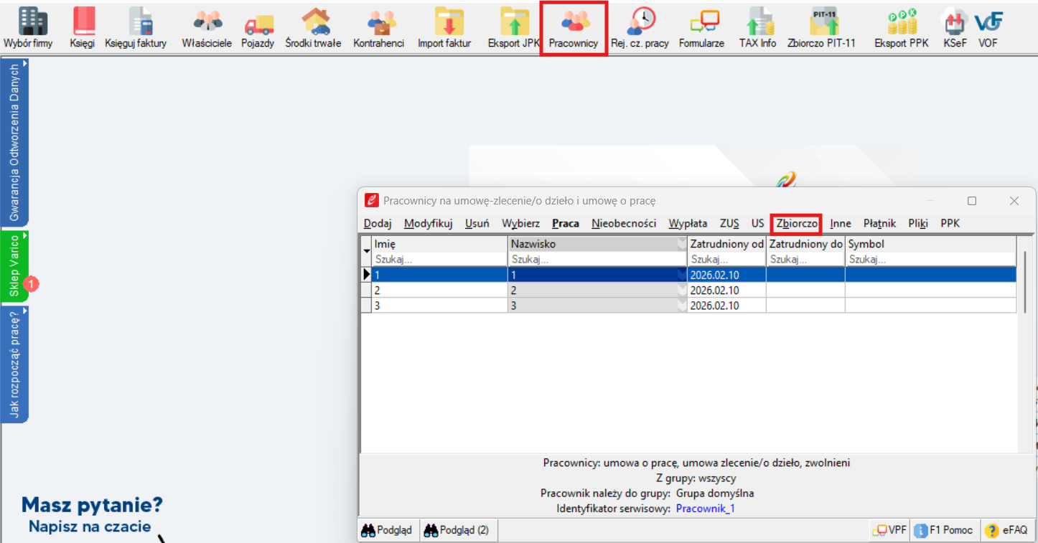The height and width of the screenshot is (543, 1038).
Task: Click the Pojazdy truck icon
Action: click(258, 28)
